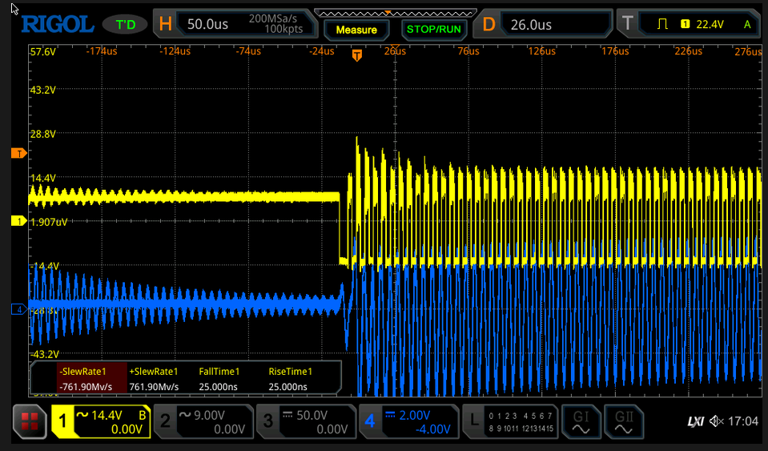Open the Measure menu
The height and width of the screenshot is (451, 768).
pyautogui.click(x=356, y=30)
